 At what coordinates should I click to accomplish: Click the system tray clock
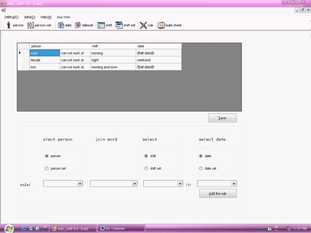coord(299,228)
